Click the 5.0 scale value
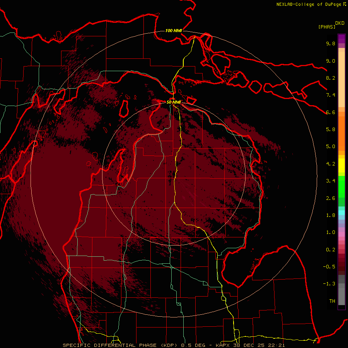The width and height of the screenshot is (348, 348). coord(331,147)
